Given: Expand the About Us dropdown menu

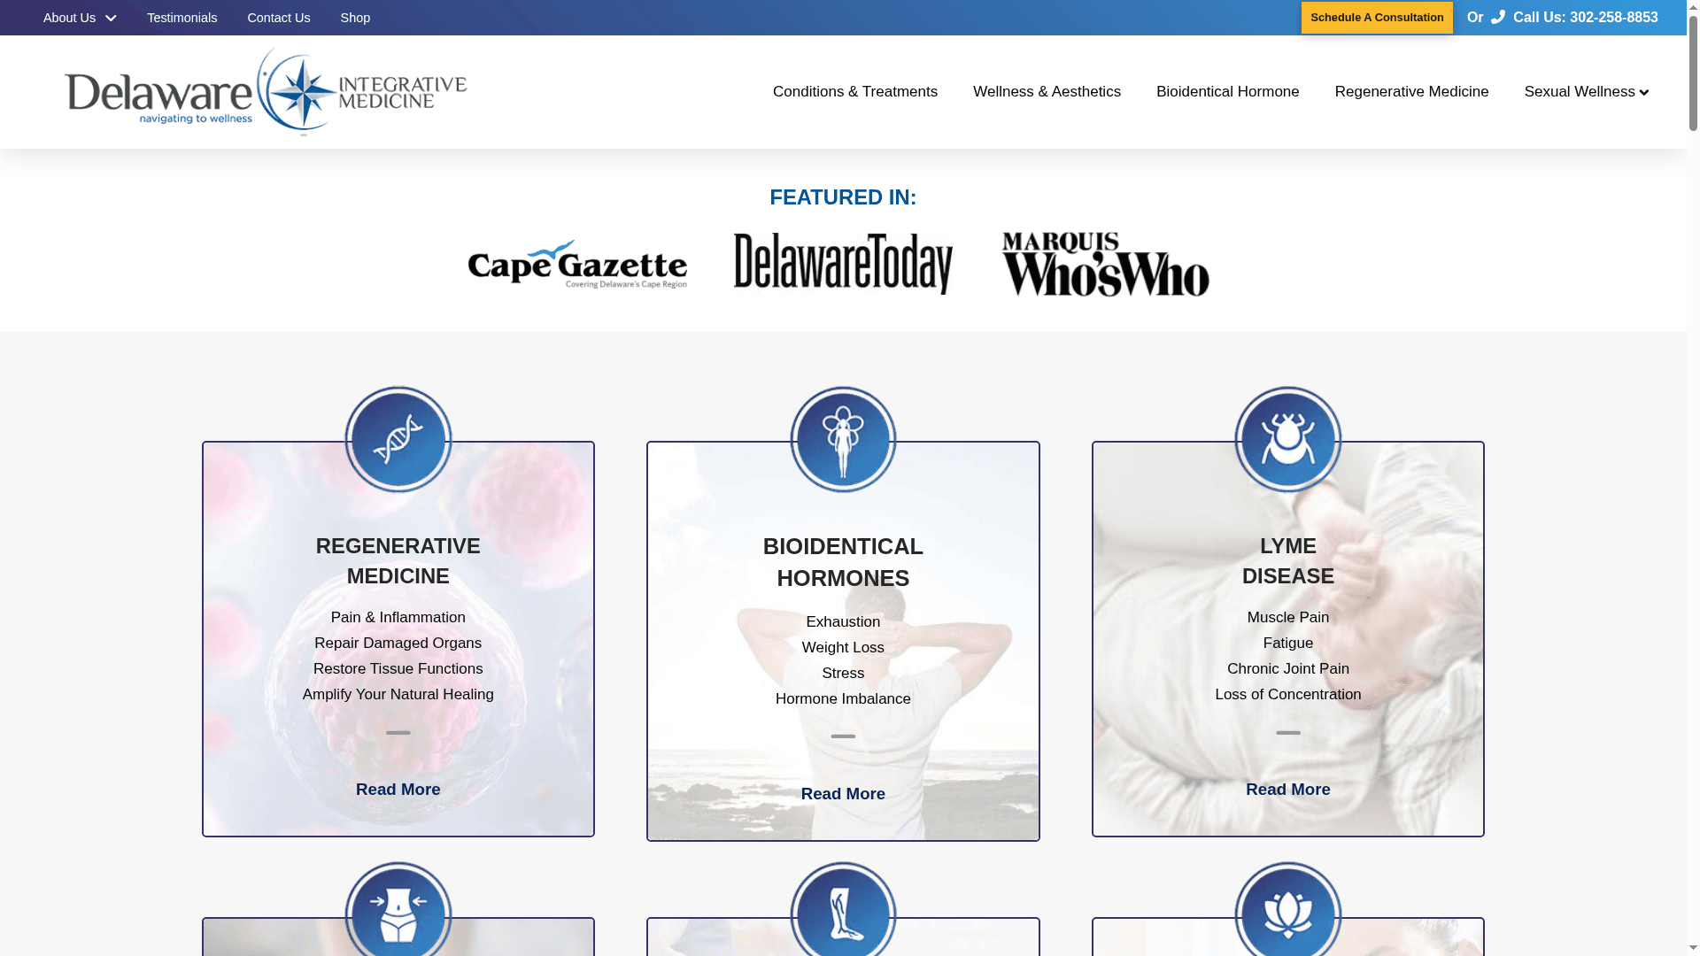Looking at the screenshot, I should click(x=79, y=17).
